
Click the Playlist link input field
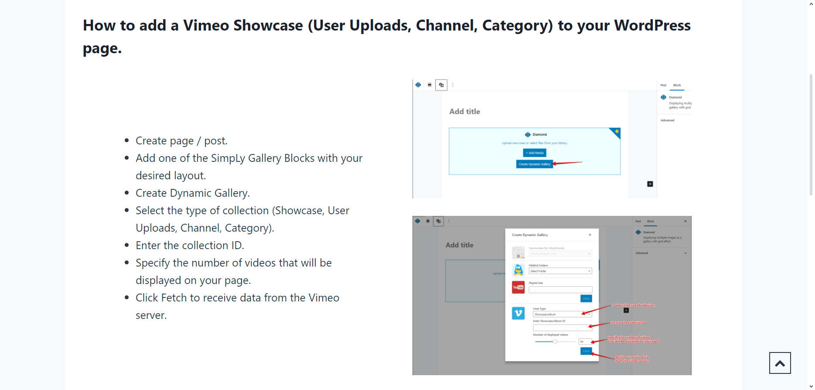(x=560, y=290)
